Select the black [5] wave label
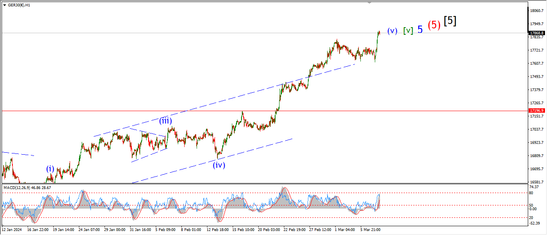 [x=450, y=21]
